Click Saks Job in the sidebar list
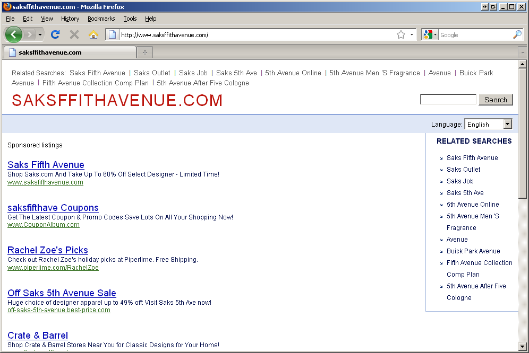Image resolution: width=529 pixels, height=353 pixels. (460, 181)
